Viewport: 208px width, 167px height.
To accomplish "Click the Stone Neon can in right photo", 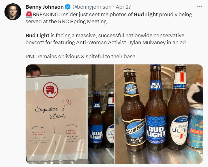I will pos(195,126).
